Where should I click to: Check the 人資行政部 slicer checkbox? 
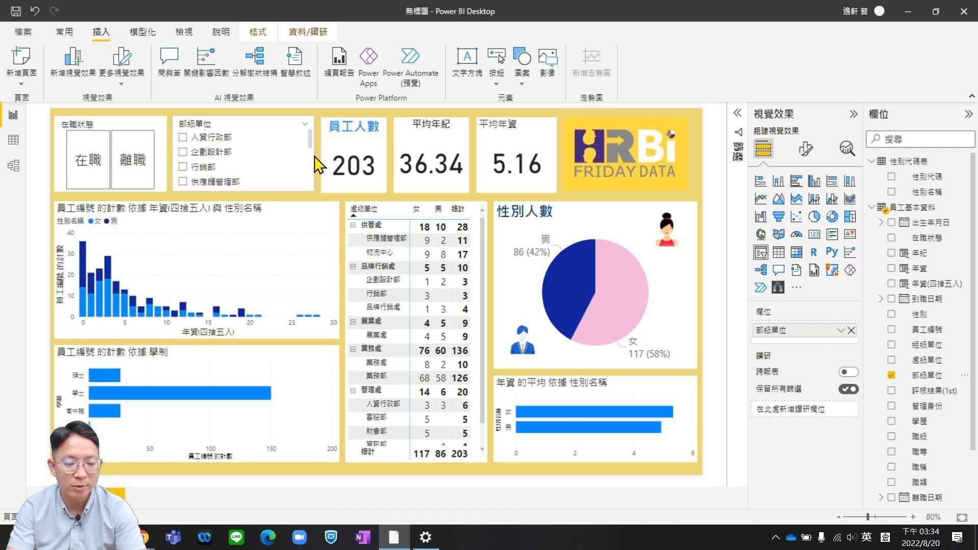183,137
